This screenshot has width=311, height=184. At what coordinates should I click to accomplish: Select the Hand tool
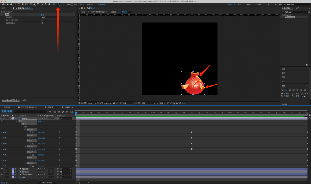tap(11, 4)
